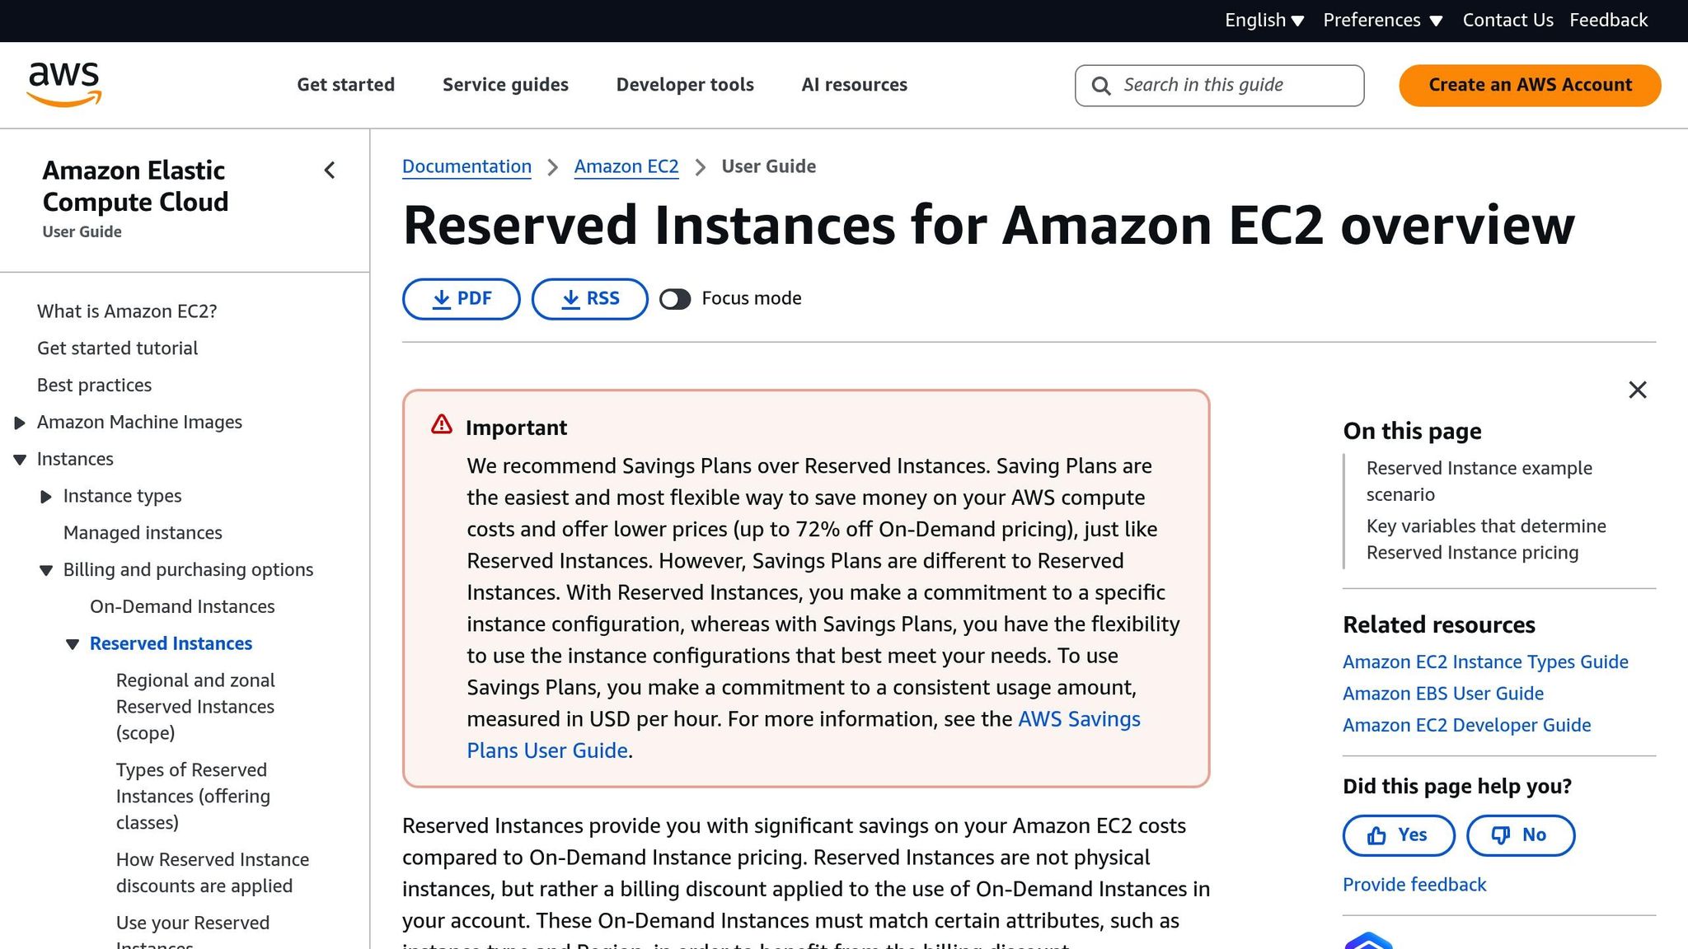
Task: Open the Developer tools menu
Action: tap(684, 84)
